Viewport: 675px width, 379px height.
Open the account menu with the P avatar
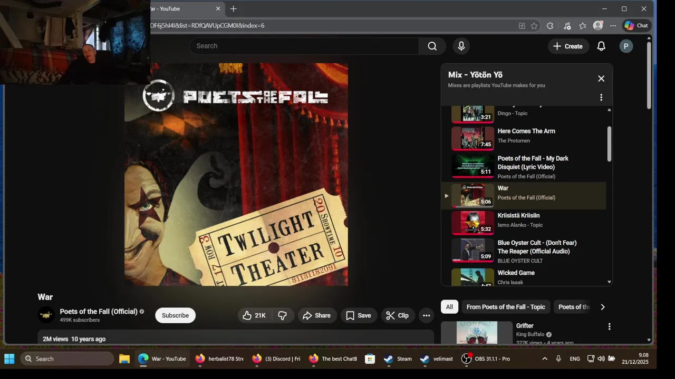tap(626, 46)
